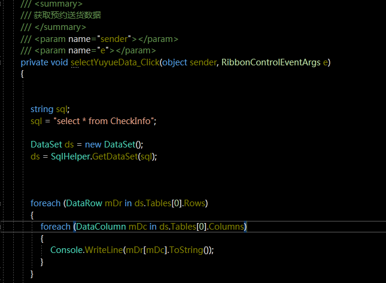Click the mDr variable in foreach declaration
This screenshot has width=386, height=283.
[113, 203]
